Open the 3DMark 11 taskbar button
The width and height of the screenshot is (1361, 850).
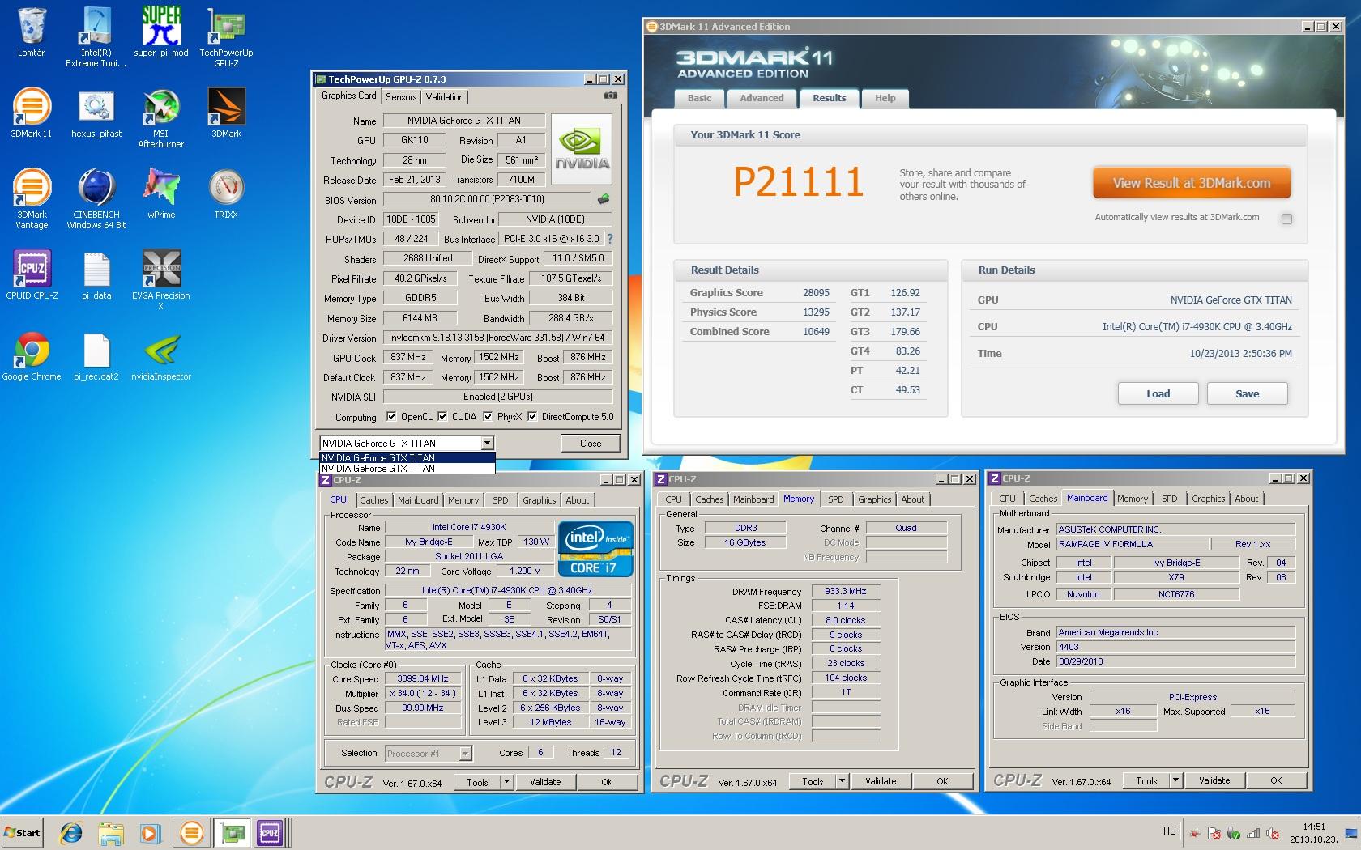(191, 832)
